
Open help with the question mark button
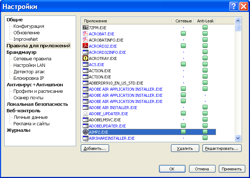[234, 6]
